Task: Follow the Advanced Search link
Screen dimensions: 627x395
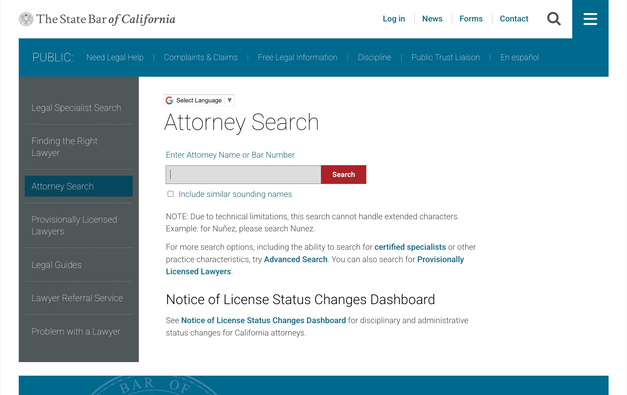Action: pyautogui.click(x=296, y=259)
